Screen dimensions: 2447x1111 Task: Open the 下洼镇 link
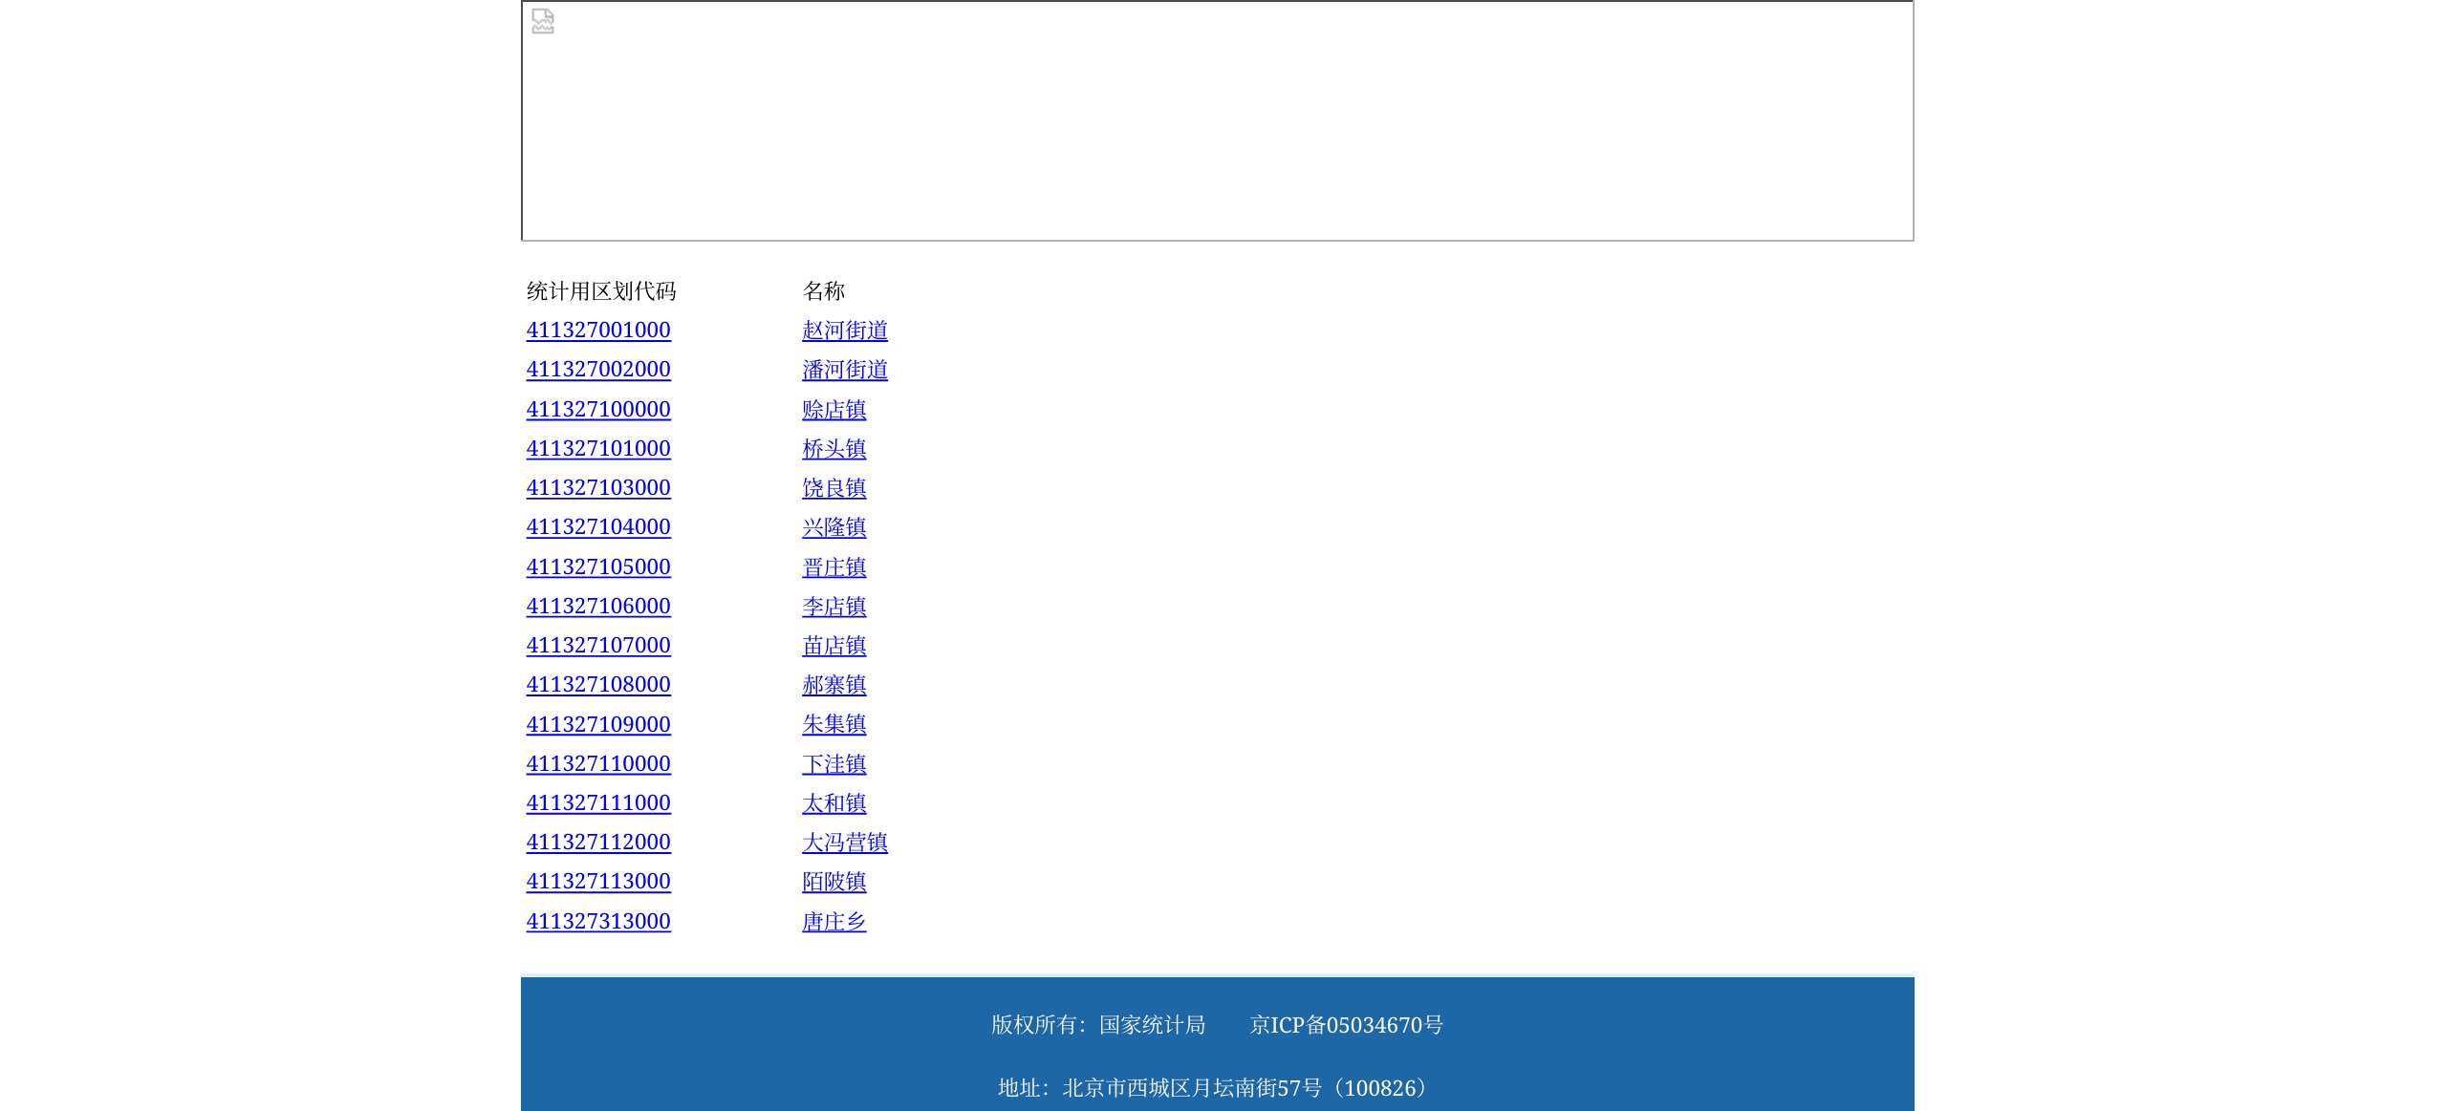(834, 764)
